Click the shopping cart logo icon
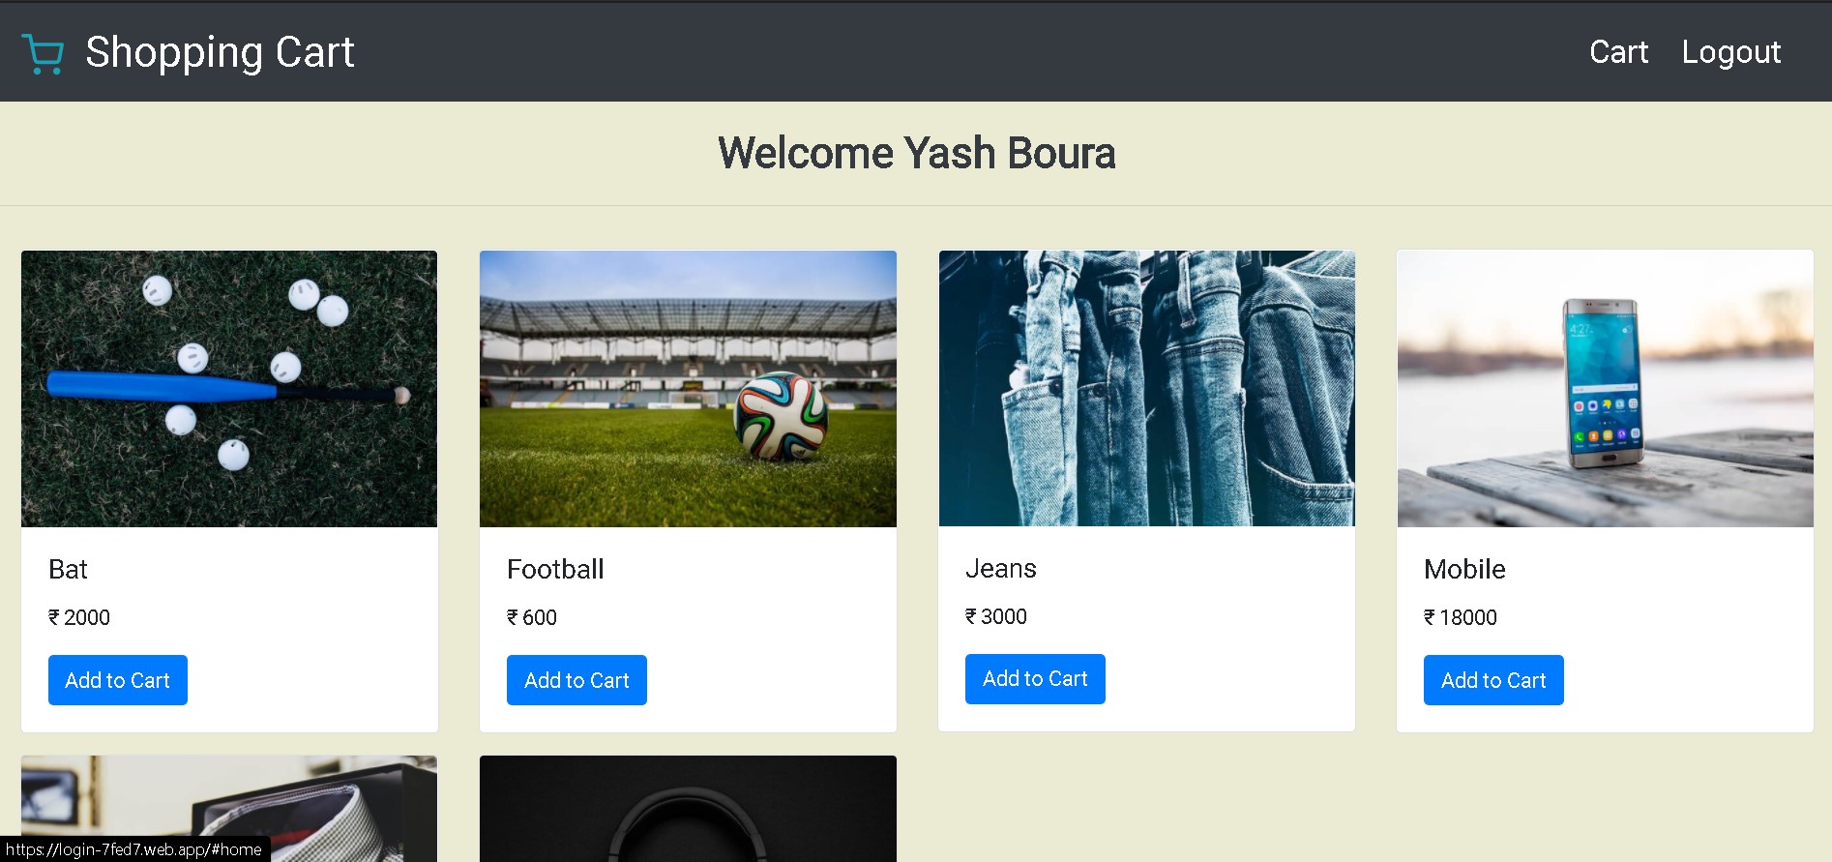This screenshot has height=862, width=1832. point(43,53)
